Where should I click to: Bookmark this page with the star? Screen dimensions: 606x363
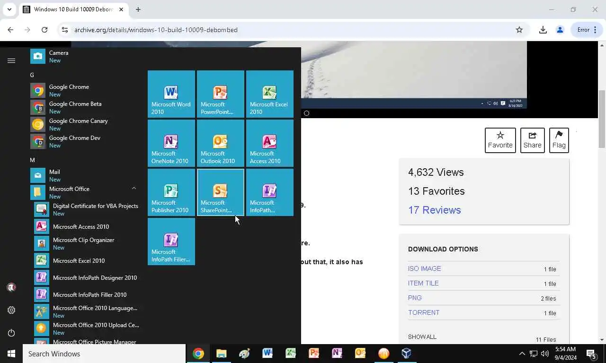[519, 30]
